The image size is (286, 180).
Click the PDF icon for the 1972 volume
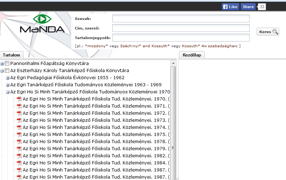(x=19, y=113)
